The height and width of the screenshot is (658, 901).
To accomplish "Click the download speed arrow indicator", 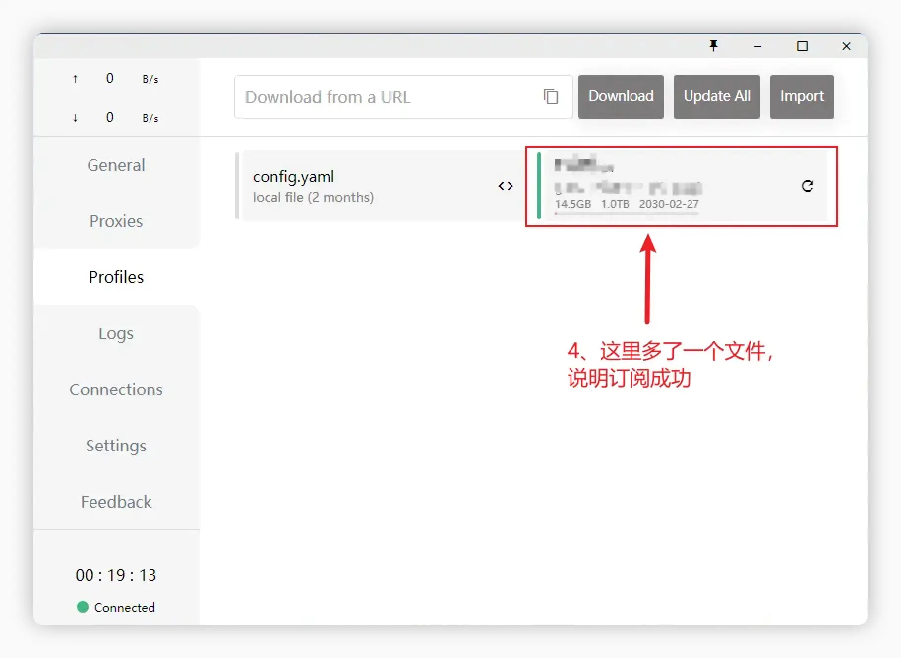I will [75, 118].
